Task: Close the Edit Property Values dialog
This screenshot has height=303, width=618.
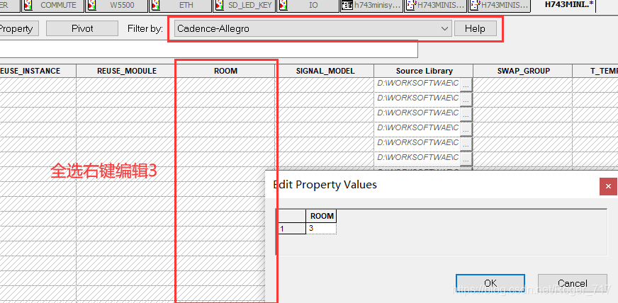Action: 608,186
